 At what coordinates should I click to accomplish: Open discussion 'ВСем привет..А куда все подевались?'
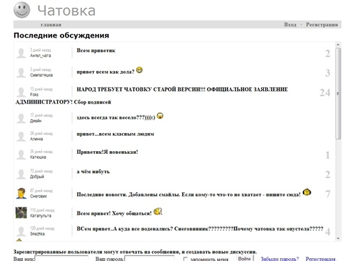tap(200, 229)
